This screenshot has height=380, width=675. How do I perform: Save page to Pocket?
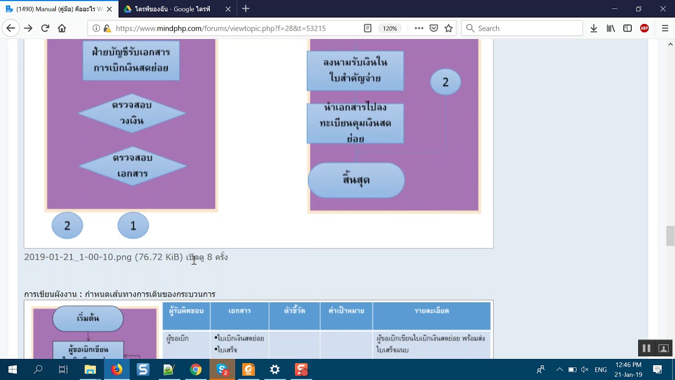point(433,28)
